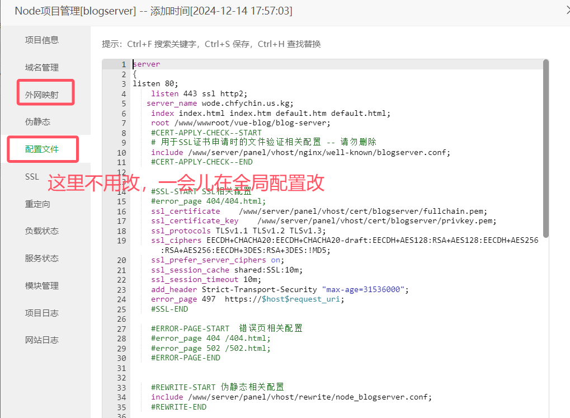570x418 pixels.
Task: Show the 网站日志 tab
Action: (x=42, y=340)
